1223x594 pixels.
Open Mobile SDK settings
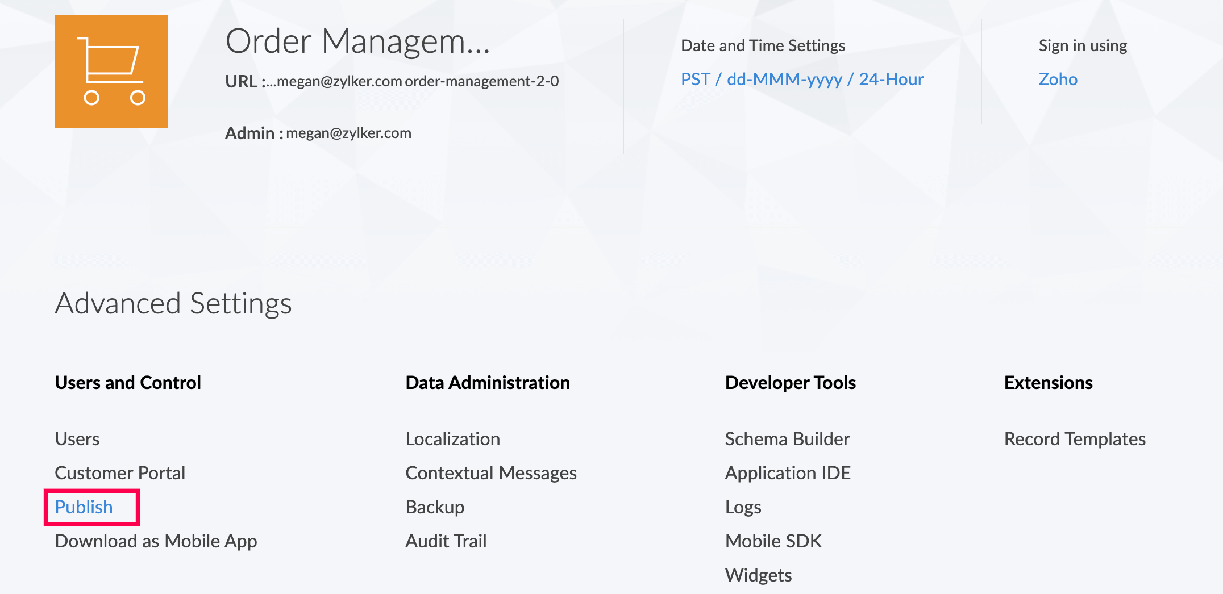[x=773, y=541]
